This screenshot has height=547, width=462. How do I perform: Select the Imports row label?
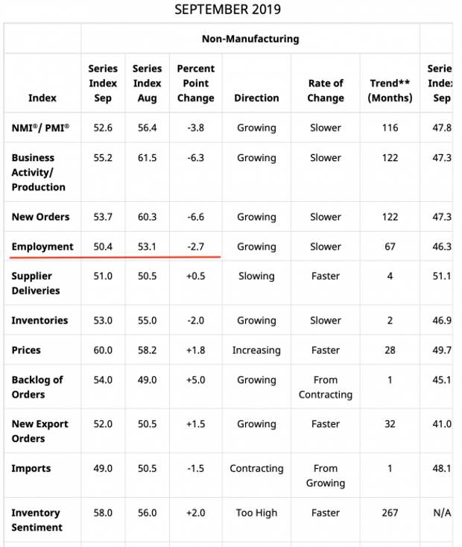tap(31, 469)
